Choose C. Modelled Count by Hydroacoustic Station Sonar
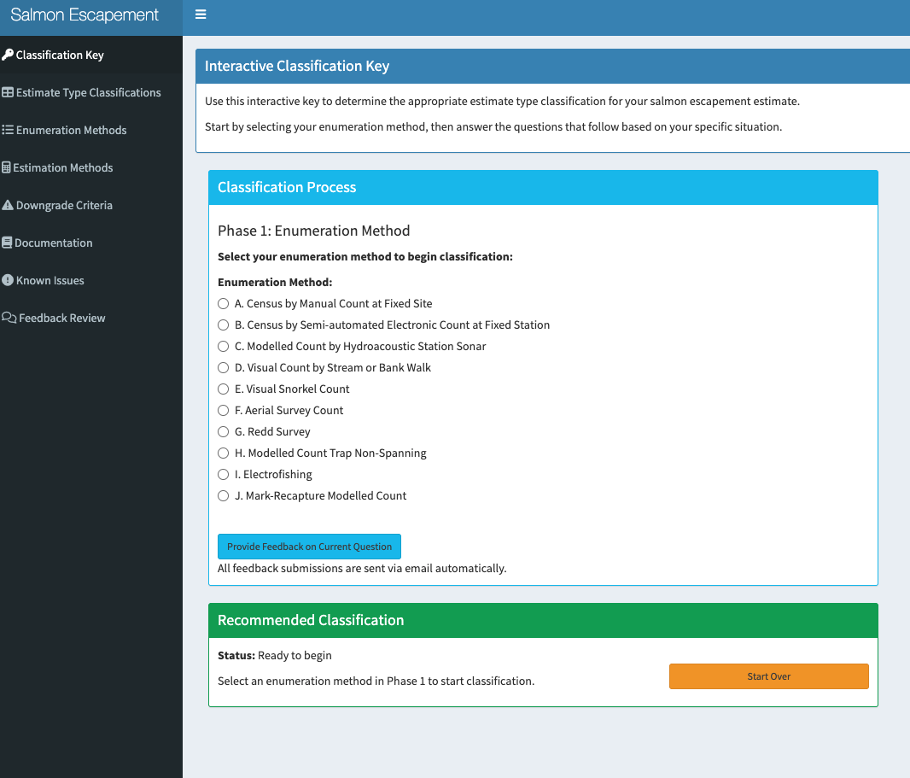The width and height of the screenshot is (910, 778). [x=223, y=346]
